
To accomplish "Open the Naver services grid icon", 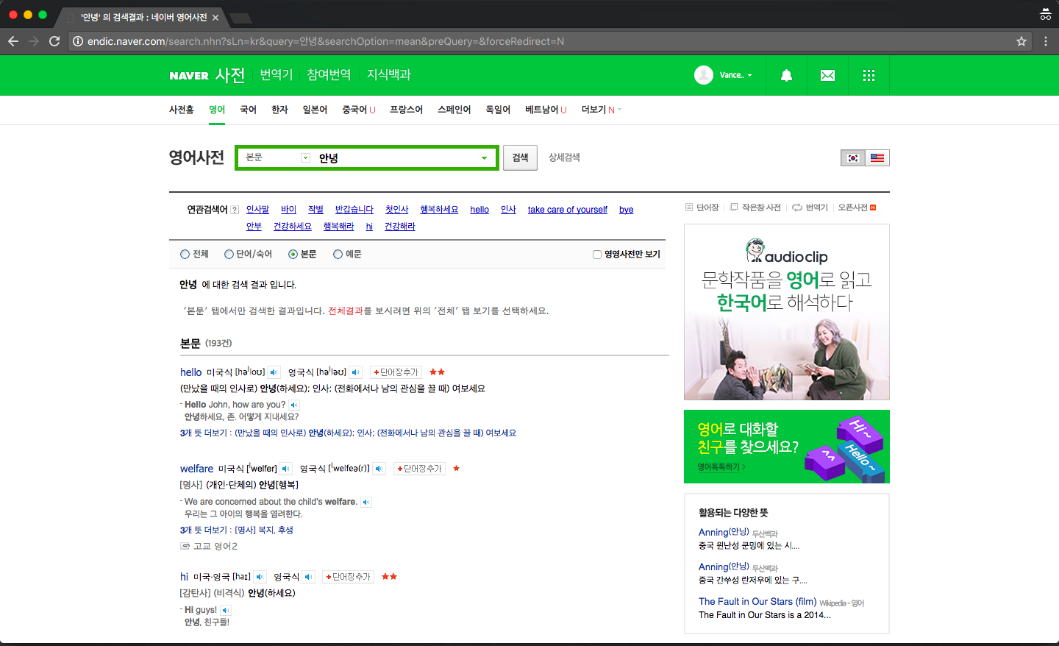I will (x=869, y=75).
